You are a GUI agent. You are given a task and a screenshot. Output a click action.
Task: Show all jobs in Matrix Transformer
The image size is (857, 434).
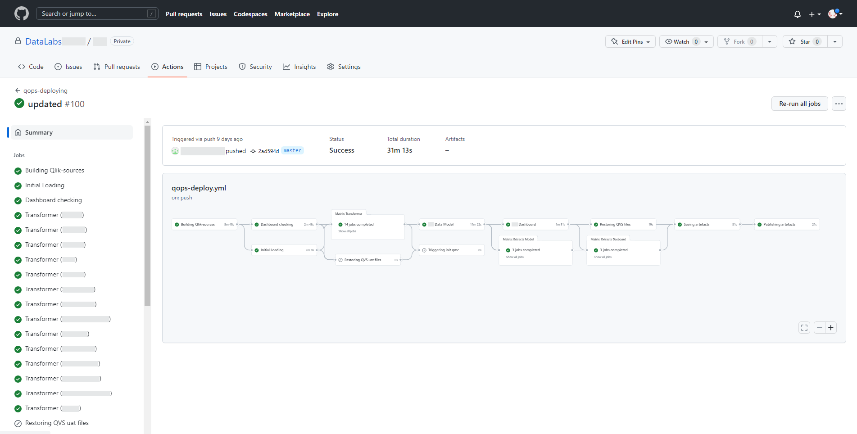[347, 231]
